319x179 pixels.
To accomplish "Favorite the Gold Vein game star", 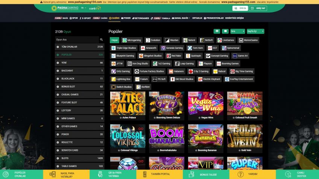I will 240,150.
